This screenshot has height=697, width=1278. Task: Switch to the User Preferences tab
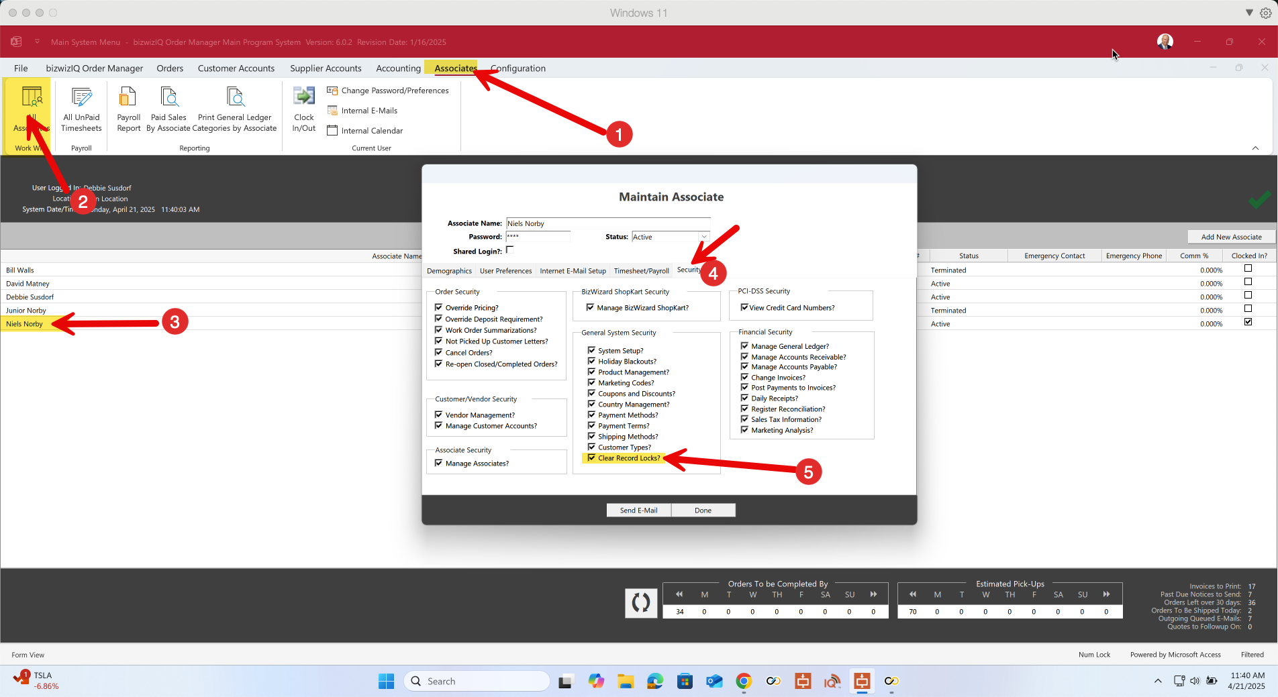[x=505, y=271]
